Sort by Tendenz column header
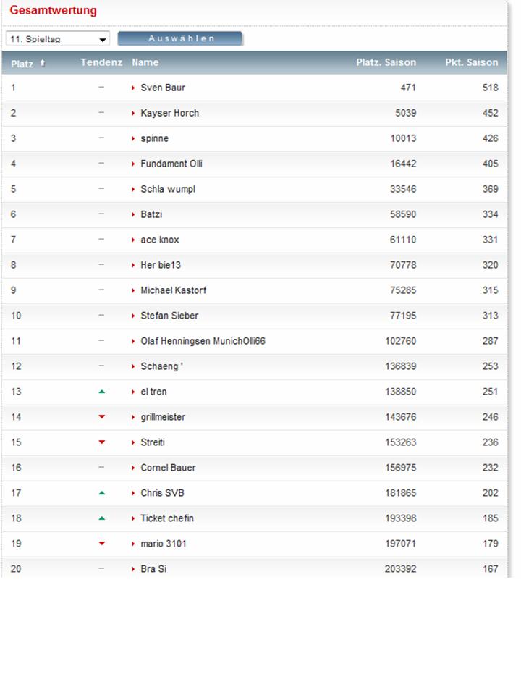 click(x=101, y=62)
